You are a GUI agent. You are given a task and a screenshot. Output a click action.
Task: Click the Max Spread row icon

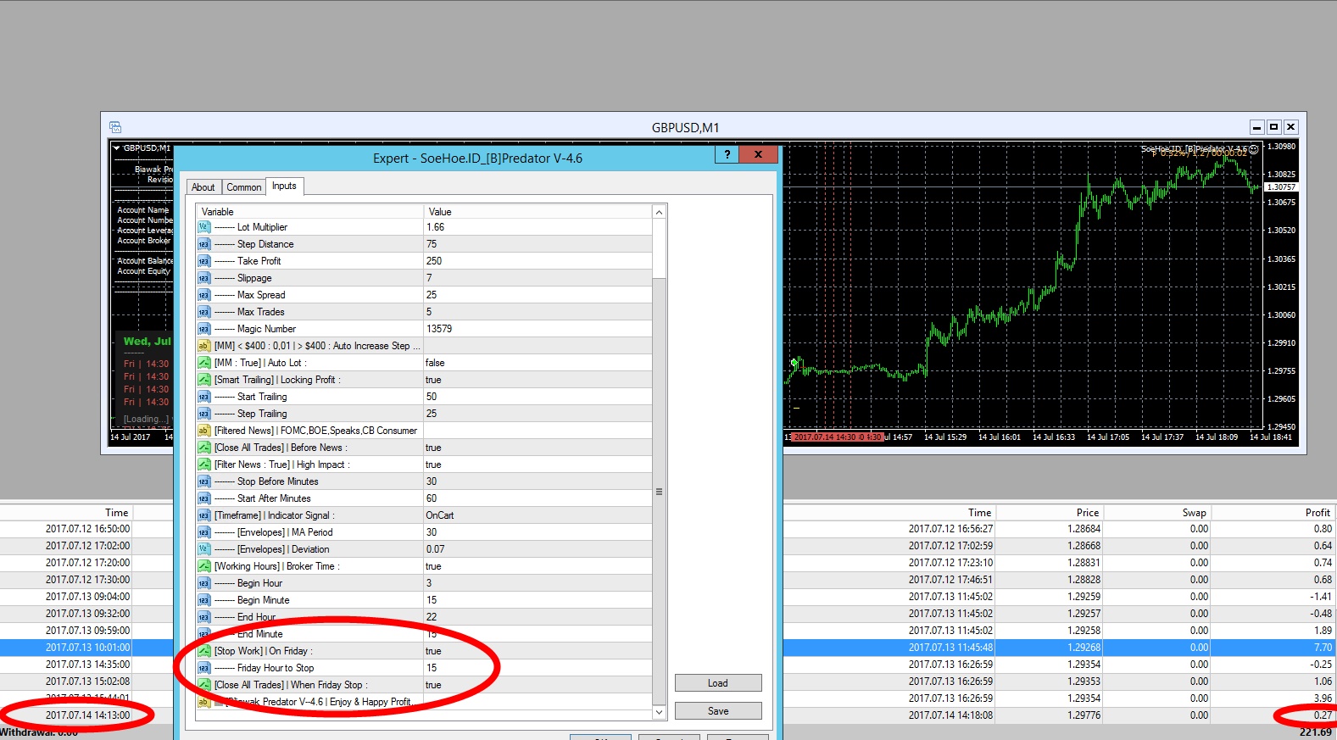(203, 295)
